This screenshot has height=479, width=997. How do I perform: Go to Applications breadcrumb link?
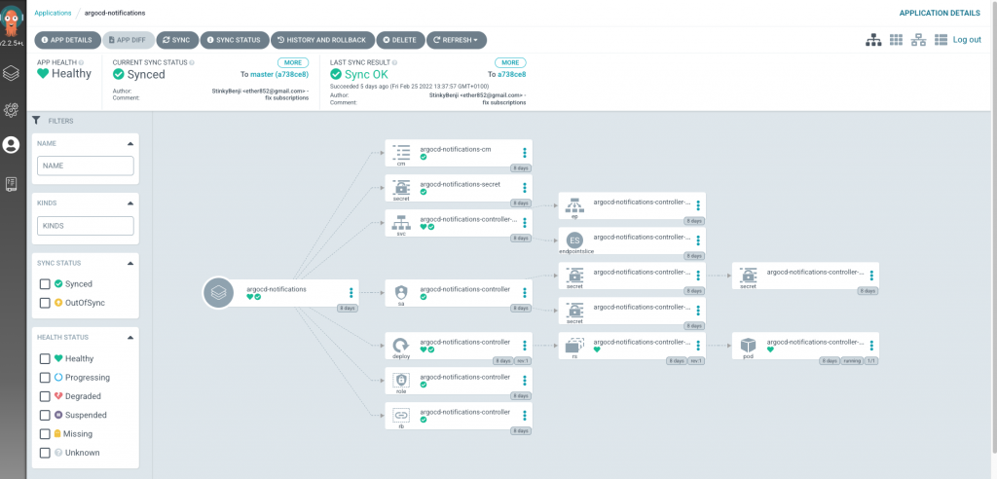53,13
